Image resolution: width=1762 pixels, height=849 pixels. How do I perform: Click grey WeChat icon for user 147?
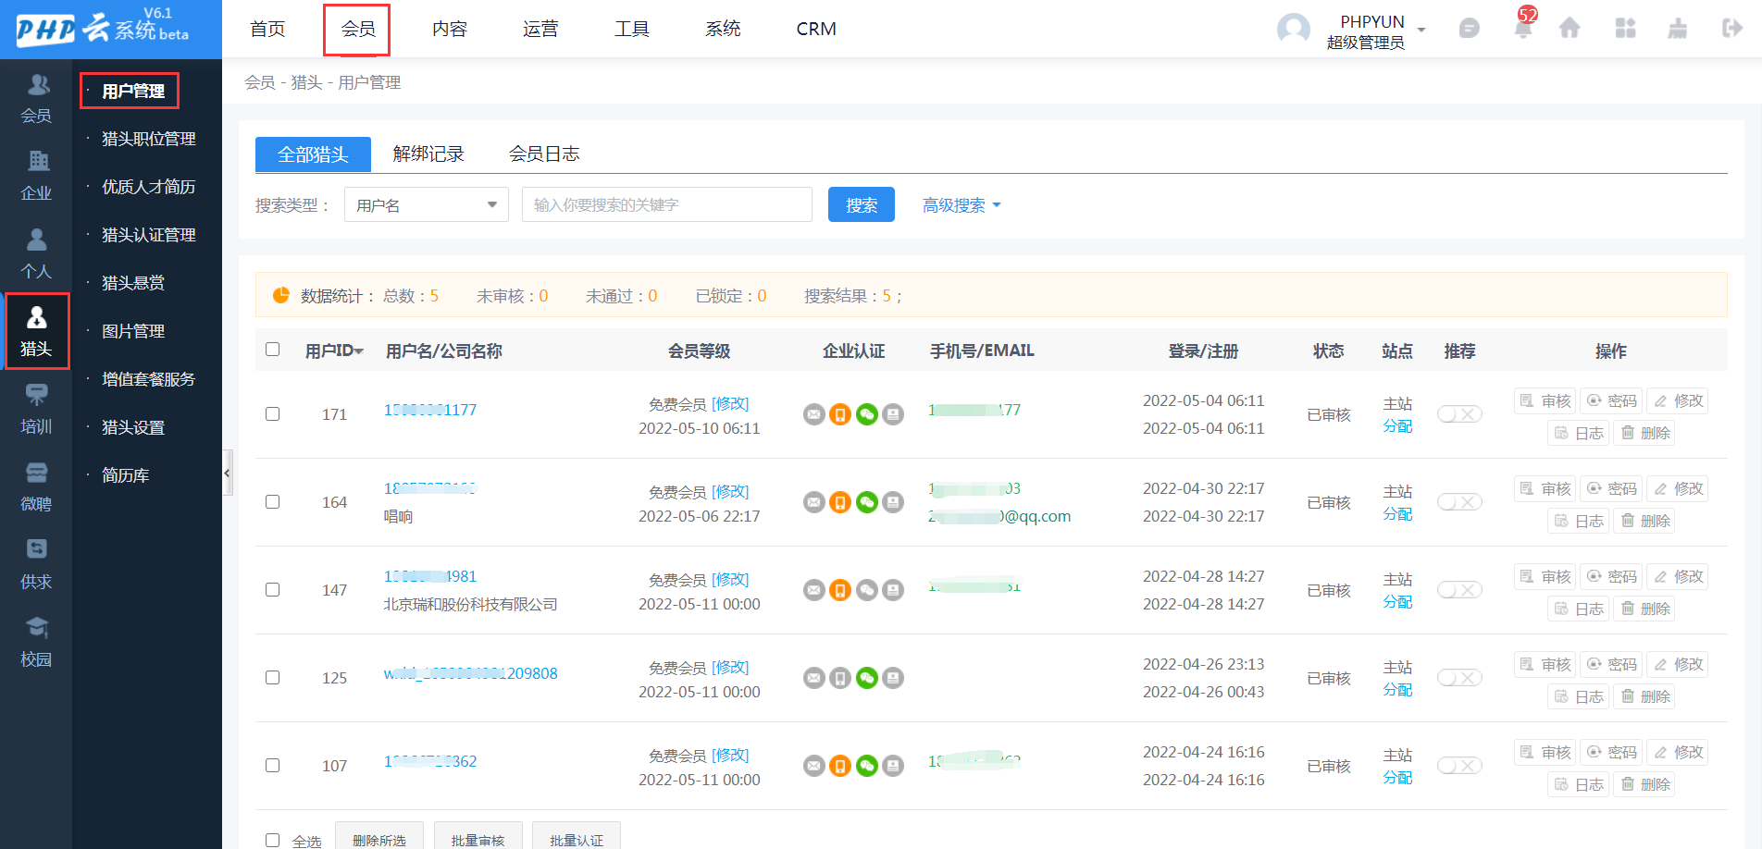(866, 590)
